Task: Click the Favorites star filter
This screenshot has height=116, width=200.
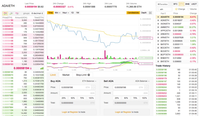Action: [162, 4]
